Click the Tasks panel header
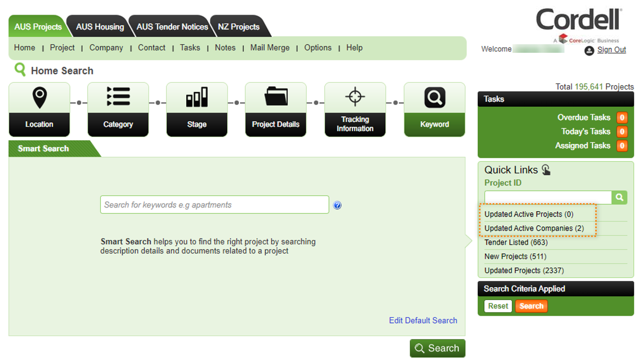Viewport: 642px width, 362px height. coord(555,99)
